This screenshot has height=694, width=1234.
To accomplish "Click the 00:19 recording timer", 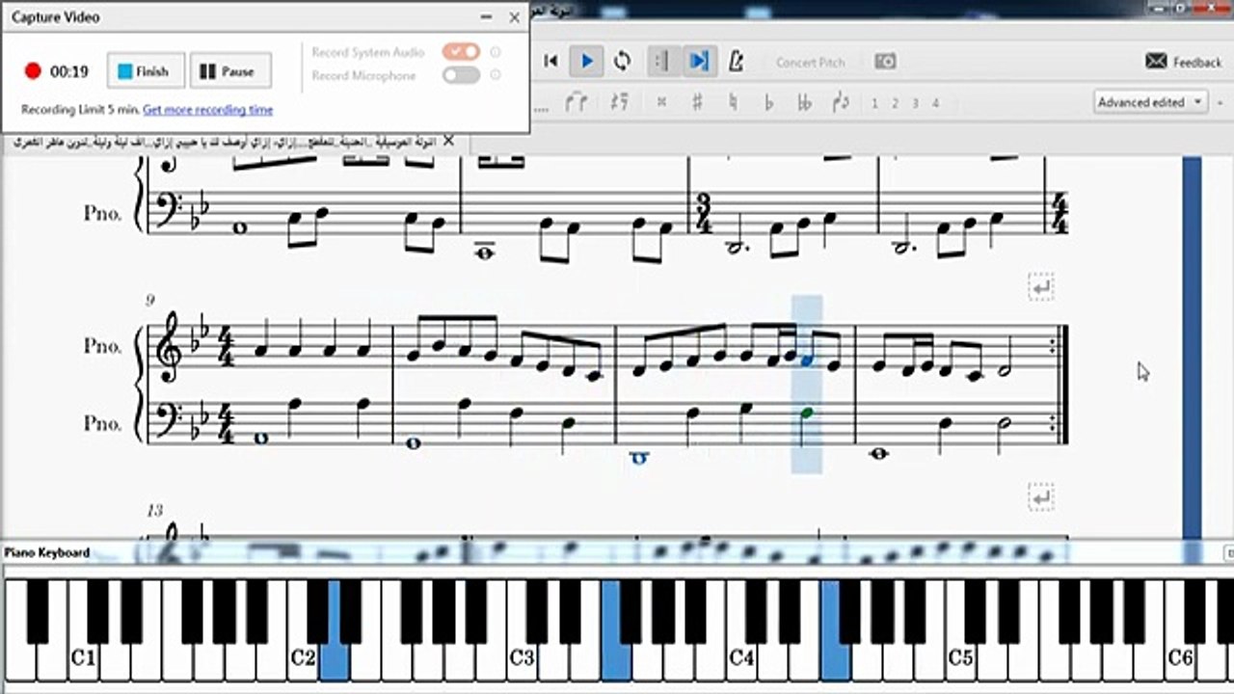I will (69, 71).
